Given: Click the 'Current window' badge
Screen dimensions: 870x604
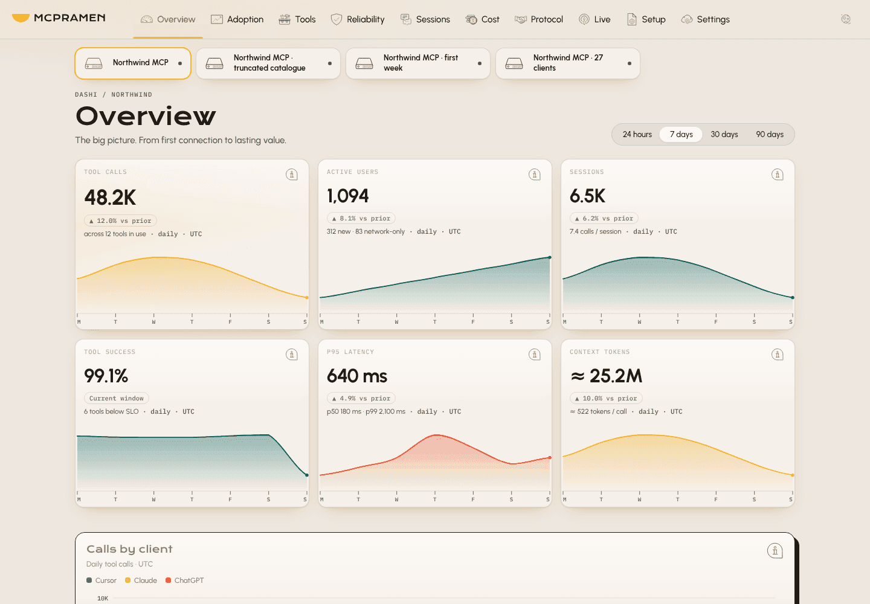Looking at the screenshot, I should [x=117, y=398].
